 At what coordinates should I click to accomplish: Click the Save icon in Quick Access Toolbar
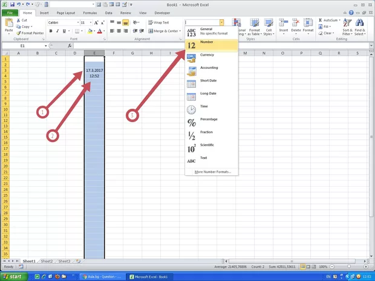(12, 4)
